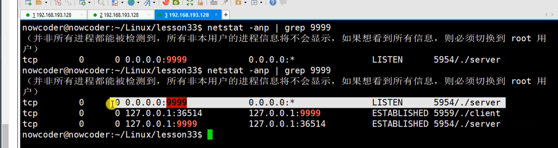
Task: Expand the New Tab Group dropdown arrow
Action: (245, 3)
